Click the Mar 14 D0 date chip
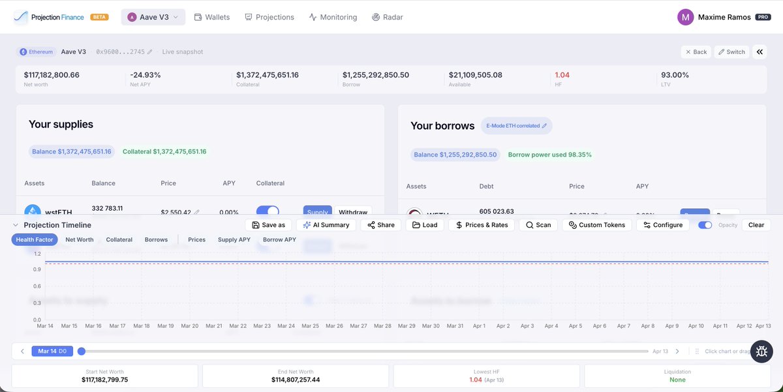This screenshot has width=783, height=392. (x=52, y=351)
